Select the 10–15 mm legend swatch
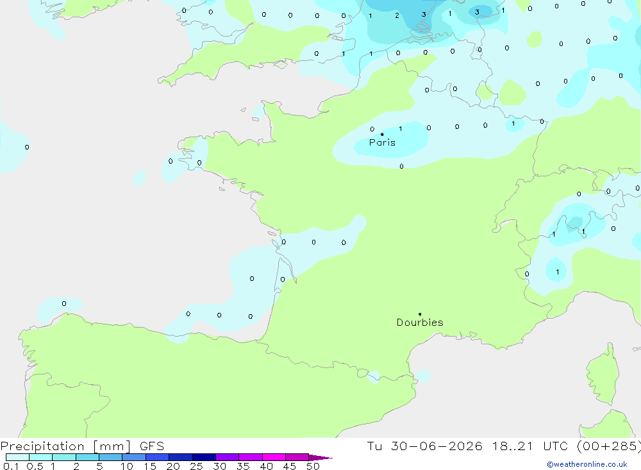This screenshot has width=641, height=470. pos(134,457)
